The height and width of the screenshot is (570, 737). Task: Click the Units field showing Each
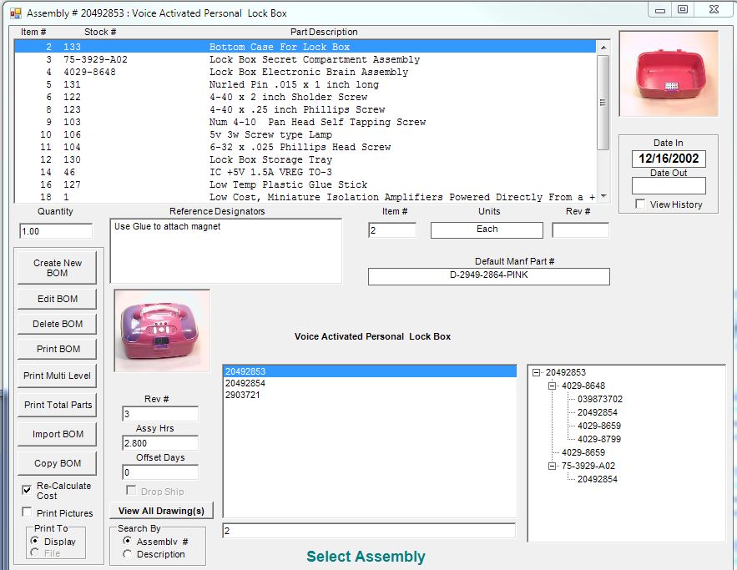(487, 230)
